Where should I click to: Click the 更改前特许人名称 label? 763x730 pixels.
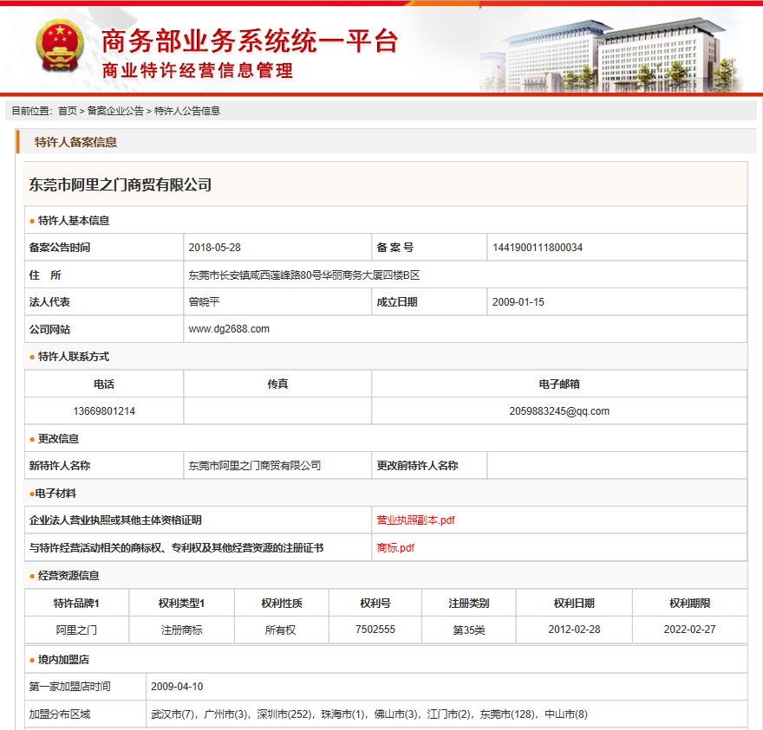tap(418, 466)
